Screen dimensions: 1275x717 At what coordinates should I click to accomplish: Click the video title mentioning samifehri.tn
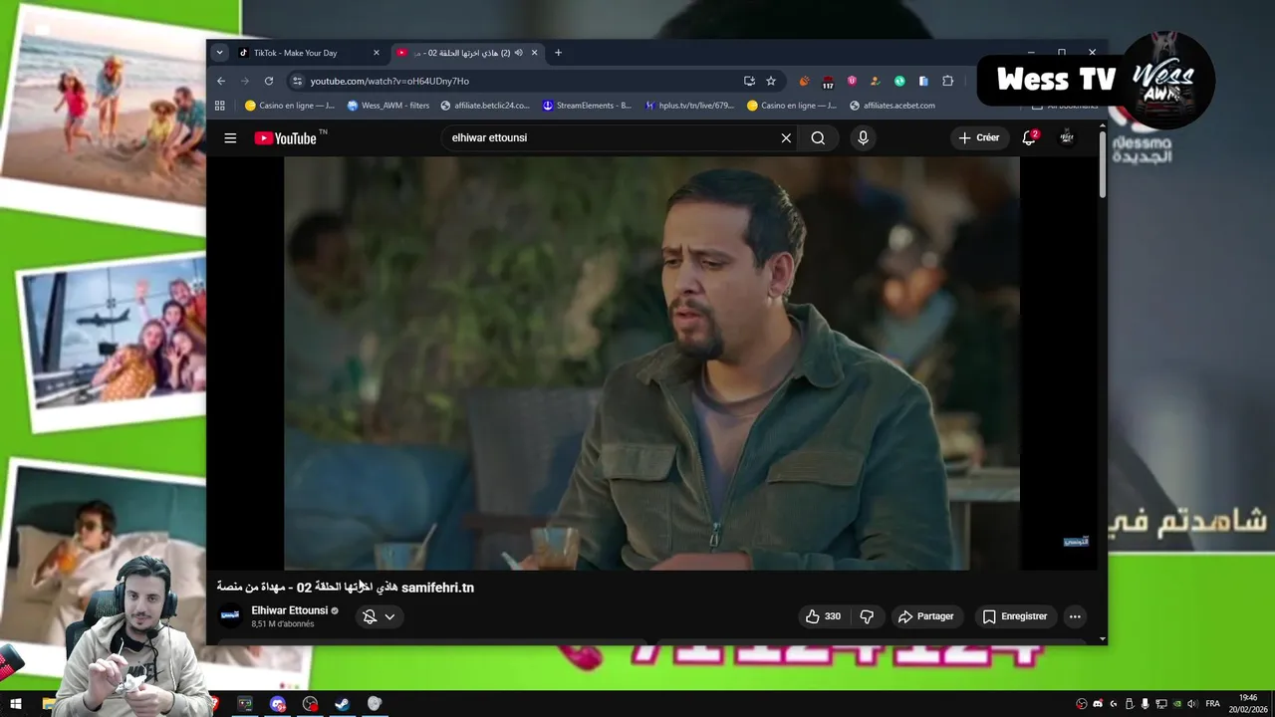346,588
